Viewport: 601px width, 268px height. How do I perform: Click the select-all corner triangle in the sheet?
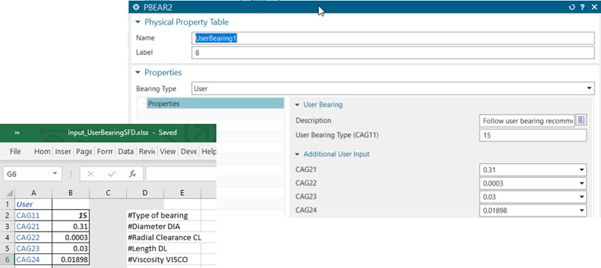(9, 193)
